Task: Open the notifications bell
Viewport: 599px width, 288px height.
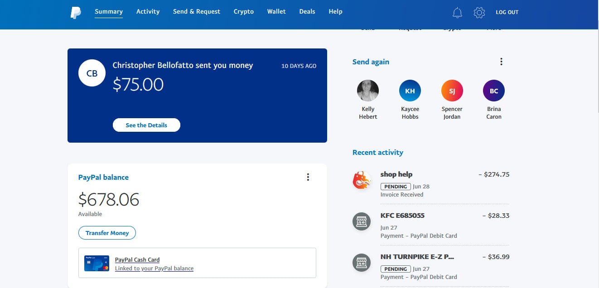Action: (458, 12)
